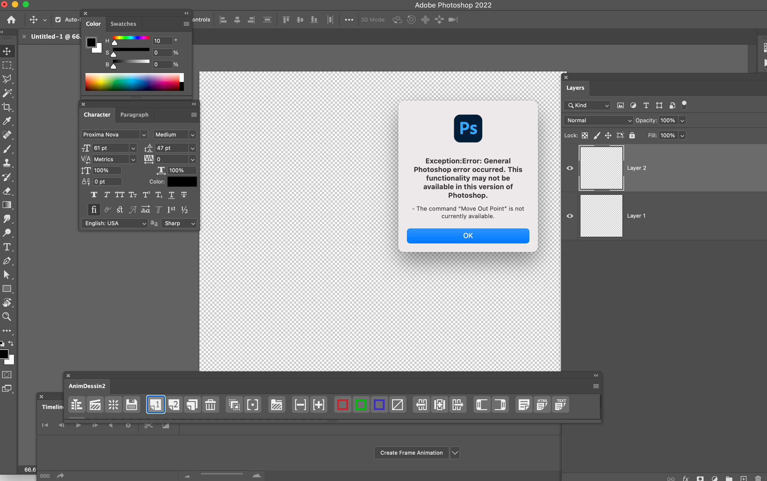Select the Horizontal Type tool

click(x=7, y=247)
